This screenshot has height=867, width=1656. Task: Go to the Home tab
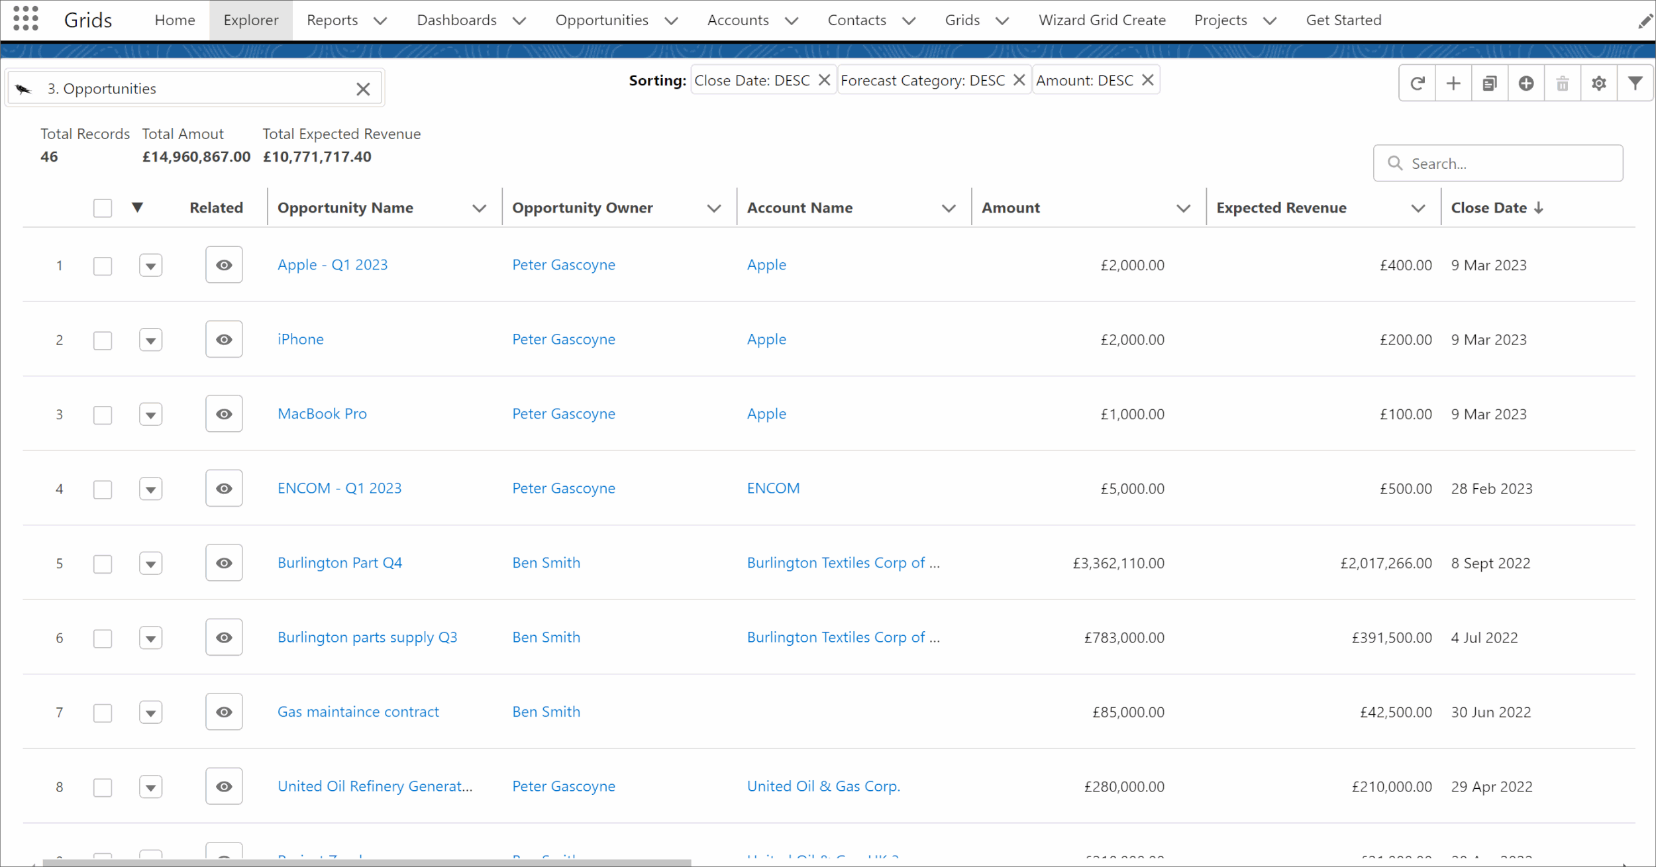[175, 20]
